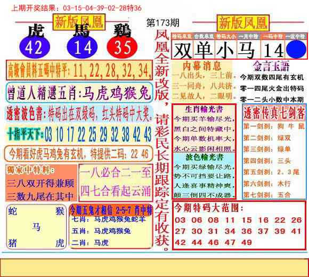Screen dimensions: 309x277
Task: Click the large 鸡 character above ball 35
Action: 122,31
